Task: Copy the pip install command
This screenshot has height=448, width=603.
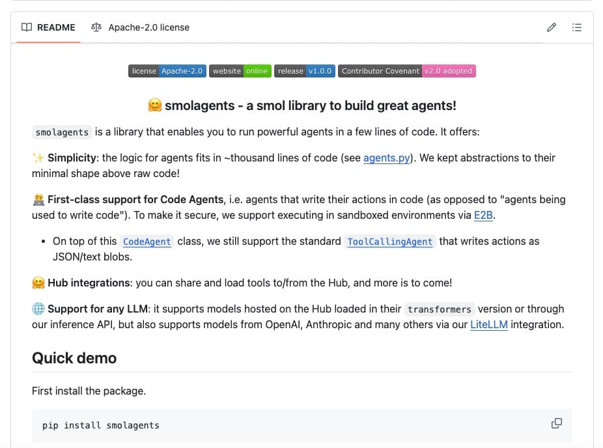Action: point(557,423)
